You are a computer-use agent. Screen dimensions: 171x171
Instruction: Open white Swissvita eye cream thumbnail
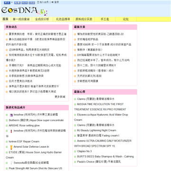pos(11,163)
